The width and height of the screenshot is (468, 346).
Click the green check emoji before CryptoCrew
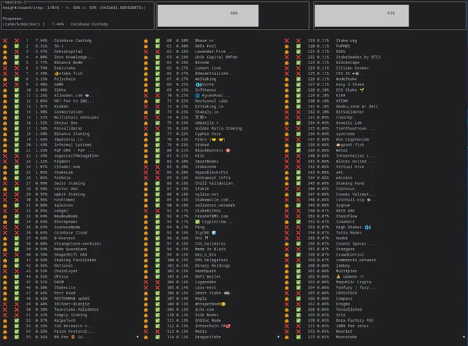[x=198, y=222]
